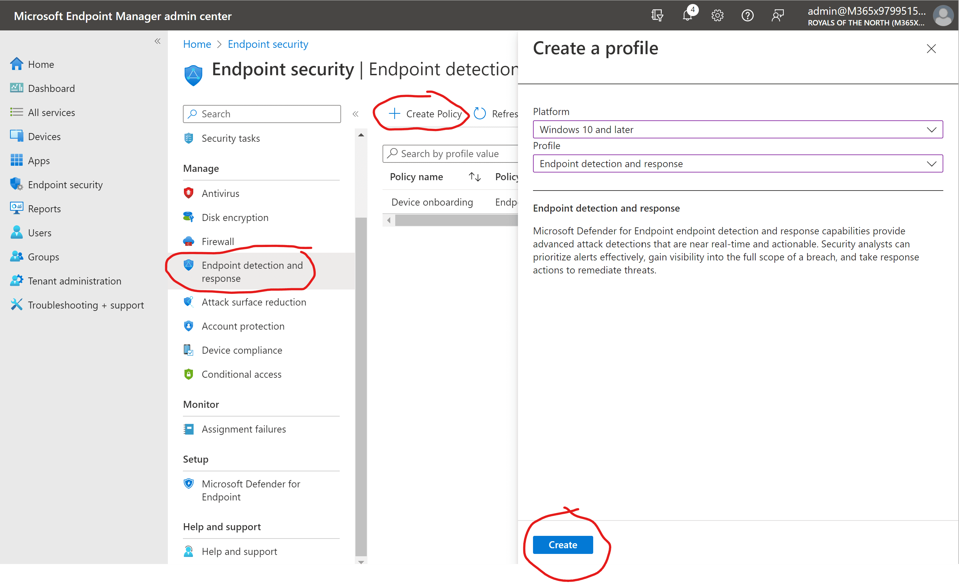Select Antivirus under Manage

(x=221, y=193)
